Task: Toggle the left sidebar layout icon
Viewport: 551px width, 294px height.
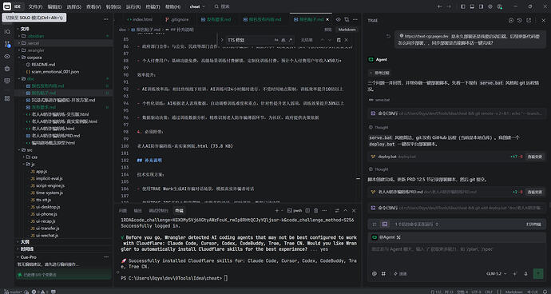Action: (x=463, y=6)
